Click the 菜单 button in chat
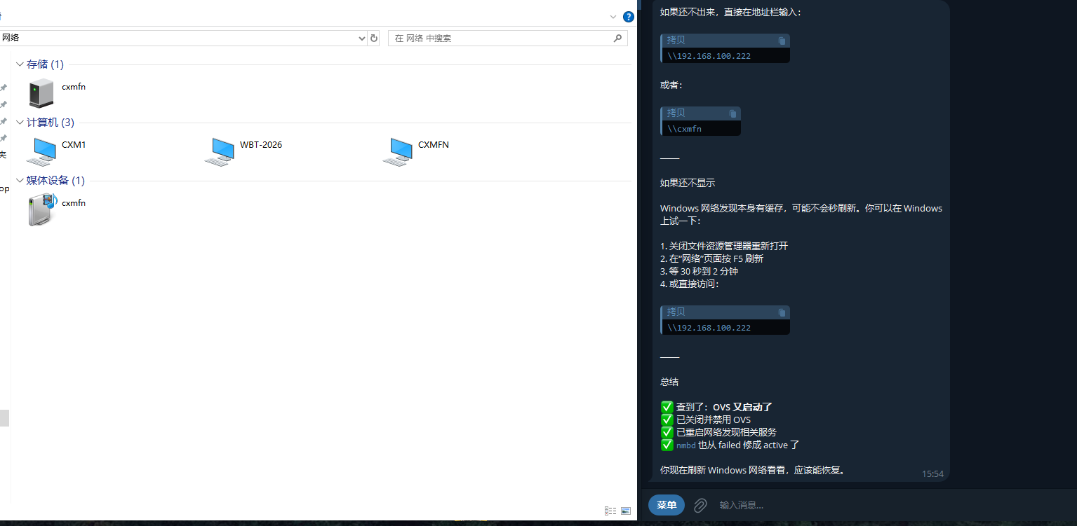This screenshot has height=526, width=1077. click(x=667, y=505)
